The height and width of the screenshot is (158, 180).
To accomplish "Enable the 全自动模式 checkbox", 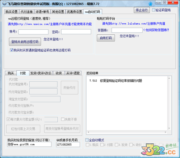I will (x=87, y=140).
